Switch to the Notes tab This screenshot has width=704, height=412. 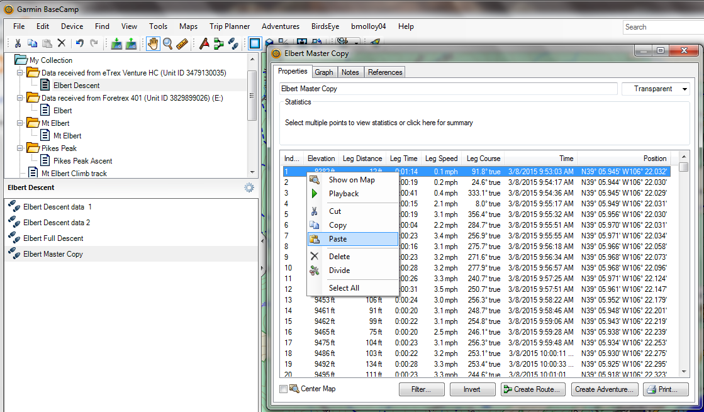click(x=350, y=72)
